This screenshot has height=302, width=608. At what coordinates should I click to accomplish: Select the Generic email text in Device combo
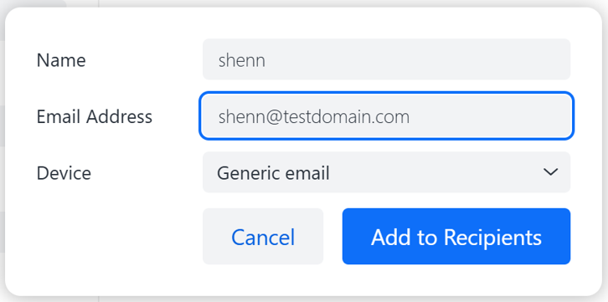pos(273,172)
